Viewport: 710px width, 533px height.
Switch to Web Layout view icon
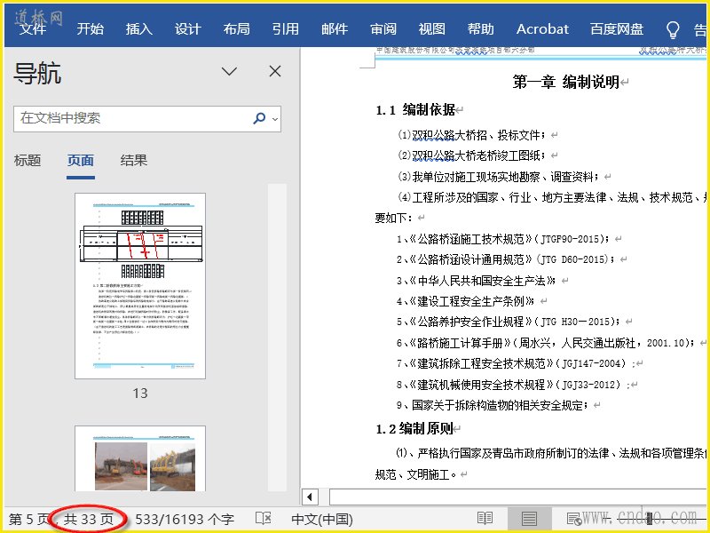pyautogui.click(x=574, y=518)
